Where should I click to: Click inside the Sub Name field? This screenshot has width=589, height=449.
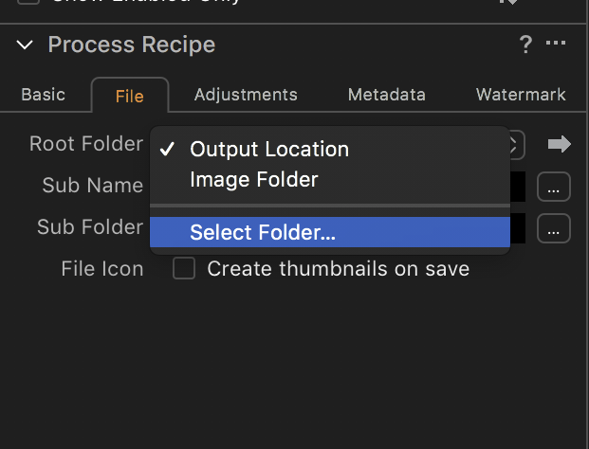pyautogui.click(x=518, y=187)
